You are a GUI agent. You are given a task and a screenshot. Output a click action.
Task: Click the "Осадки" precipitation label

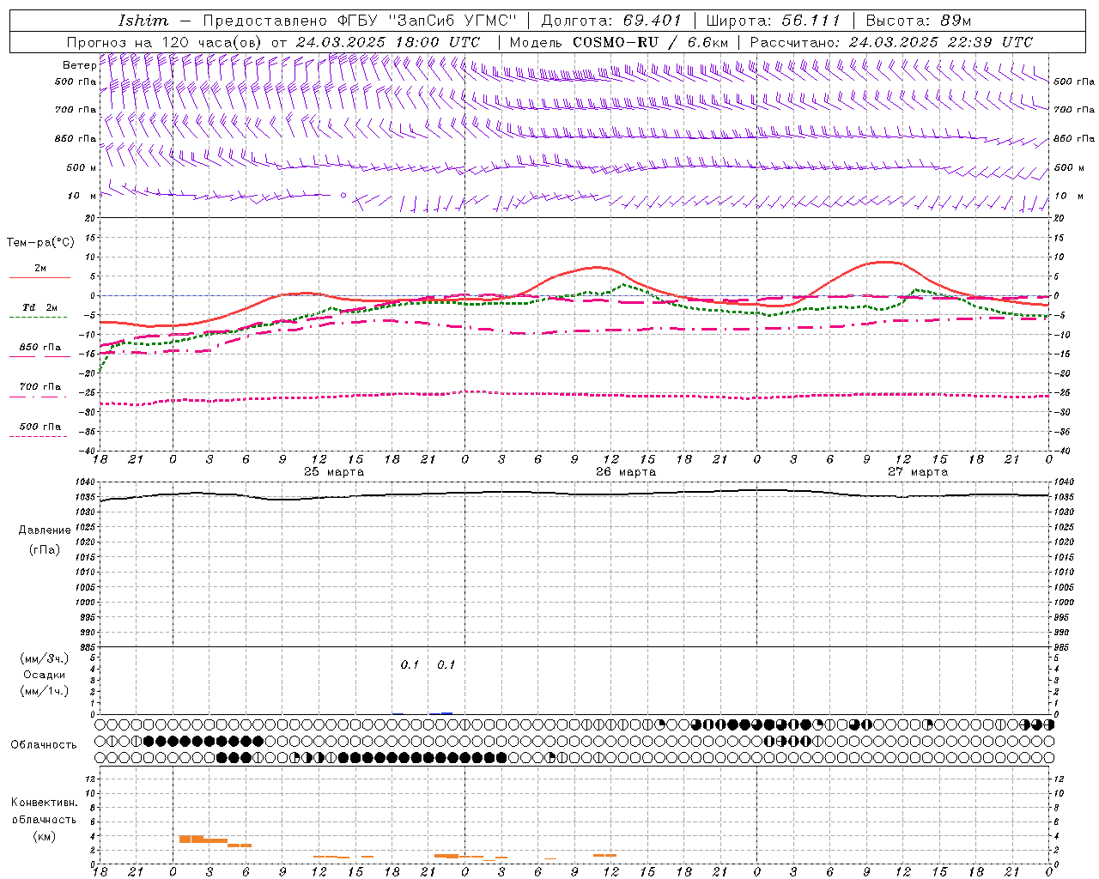pyautogui.click(x=45, y=675)
